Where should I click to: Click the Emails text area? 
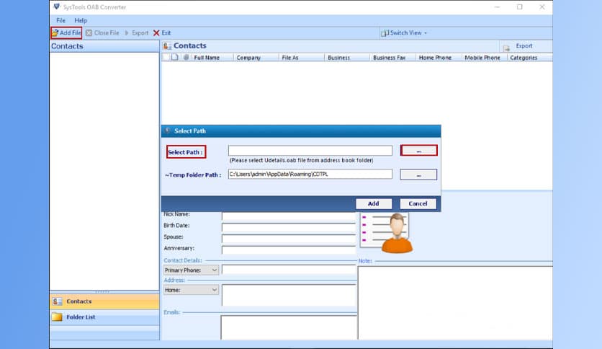point(289,328)
